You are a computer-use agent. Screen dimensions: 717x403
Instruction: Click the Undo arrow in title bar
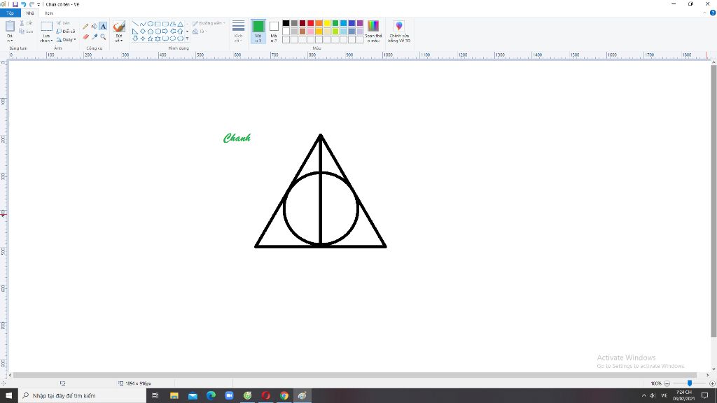point(23,4)
